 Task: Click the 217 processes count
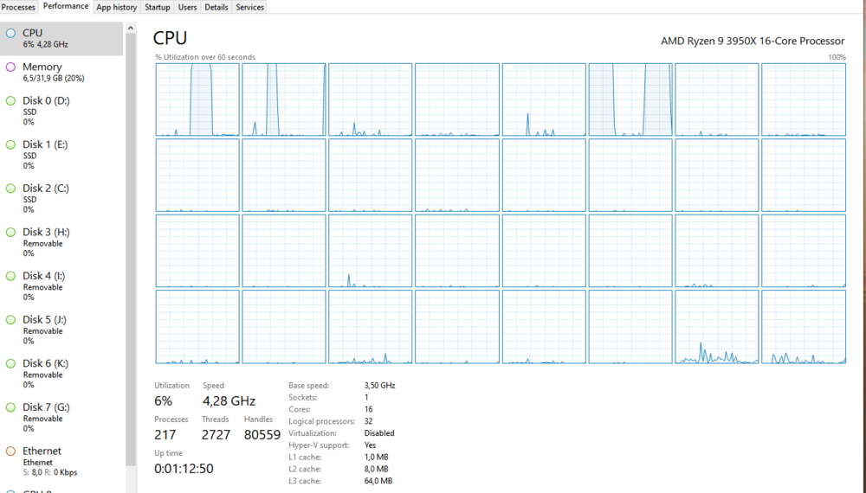(x=165, y=434)
